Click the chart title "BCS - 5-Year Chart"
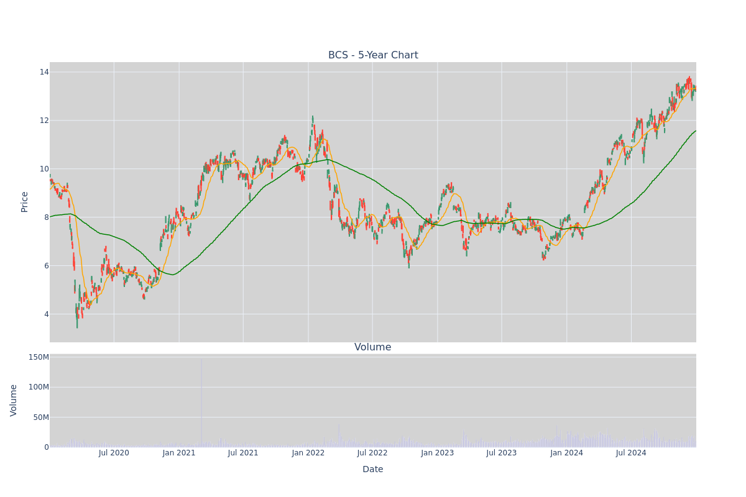The width and height of the screenshot is (746, 497). click(x=373, y=55)
